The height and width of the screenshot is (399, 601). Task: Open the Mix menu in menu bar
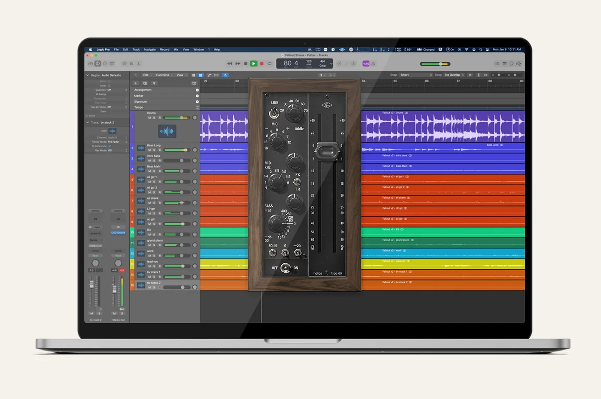click(x=176, y=49)
